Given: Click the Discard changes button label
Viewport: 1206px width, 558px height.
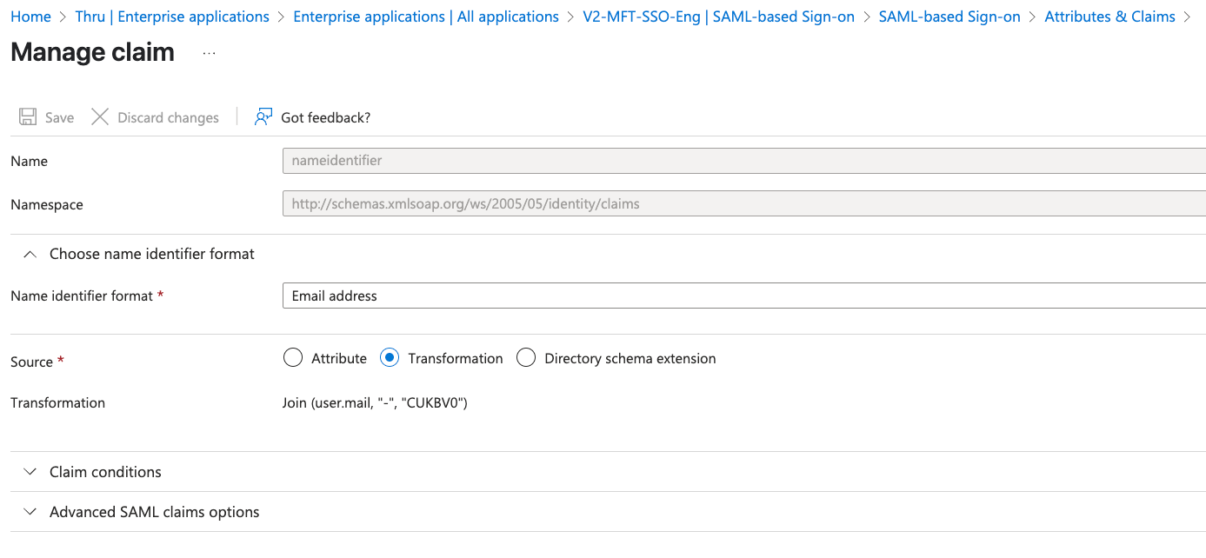Looking at the screenshot, I should coord(168,117).
